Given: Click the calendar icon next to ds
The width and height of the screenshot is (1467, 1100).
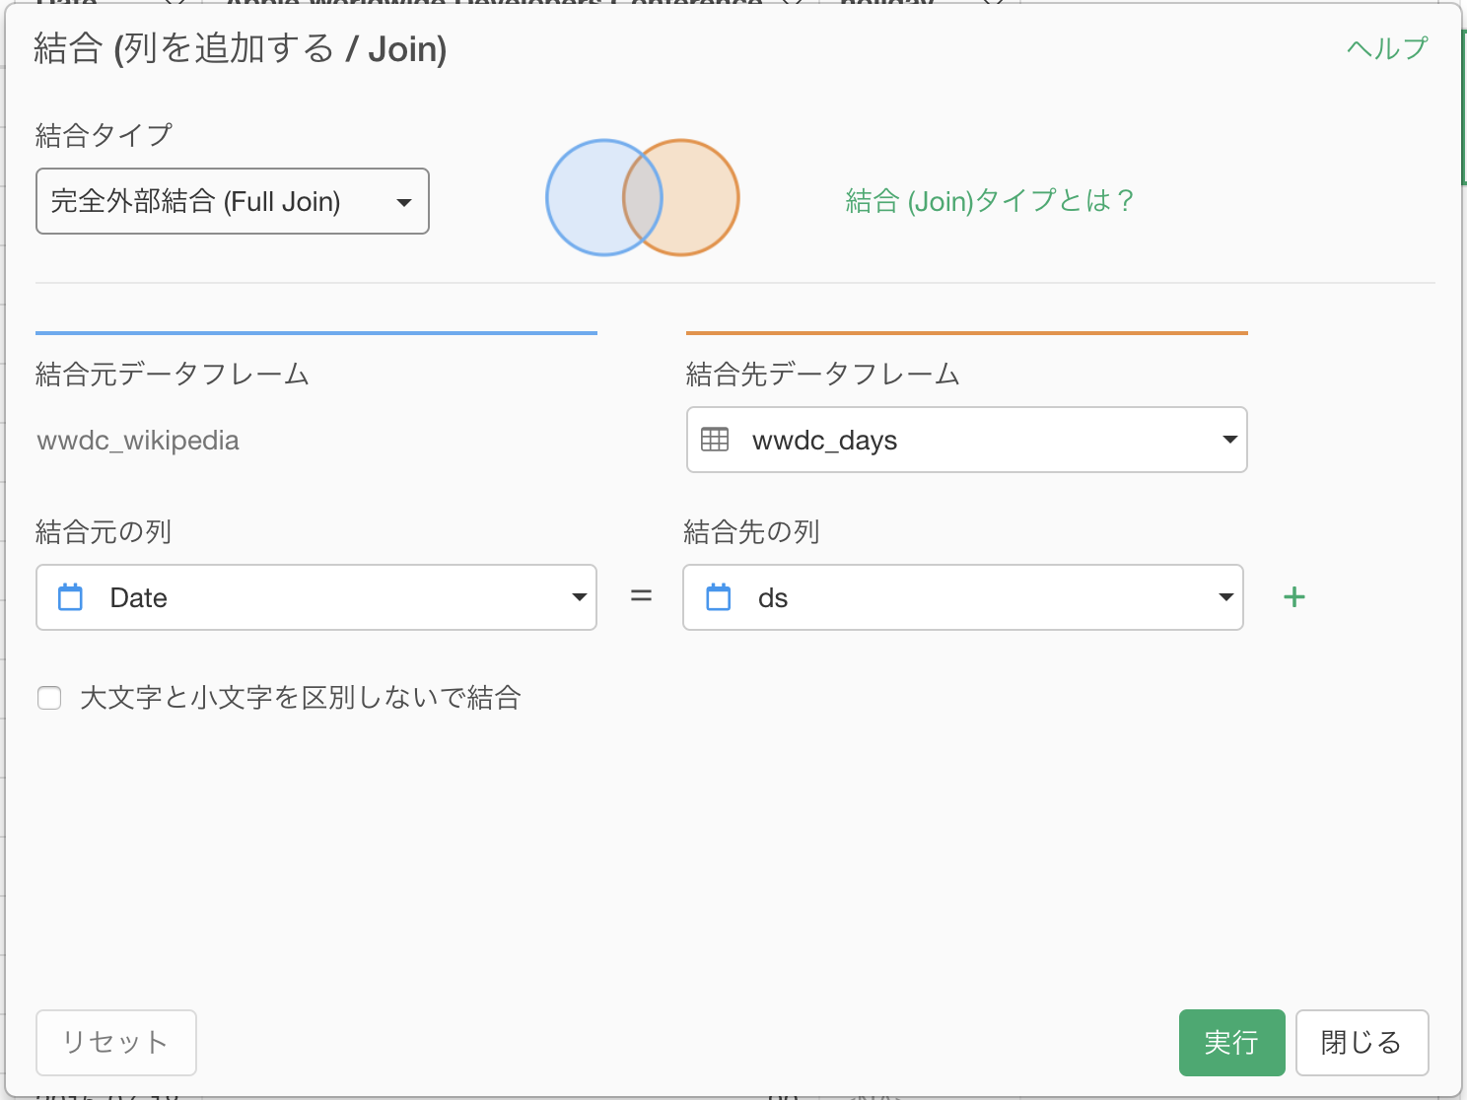Looking at the screenshot, I should point(719,597).
